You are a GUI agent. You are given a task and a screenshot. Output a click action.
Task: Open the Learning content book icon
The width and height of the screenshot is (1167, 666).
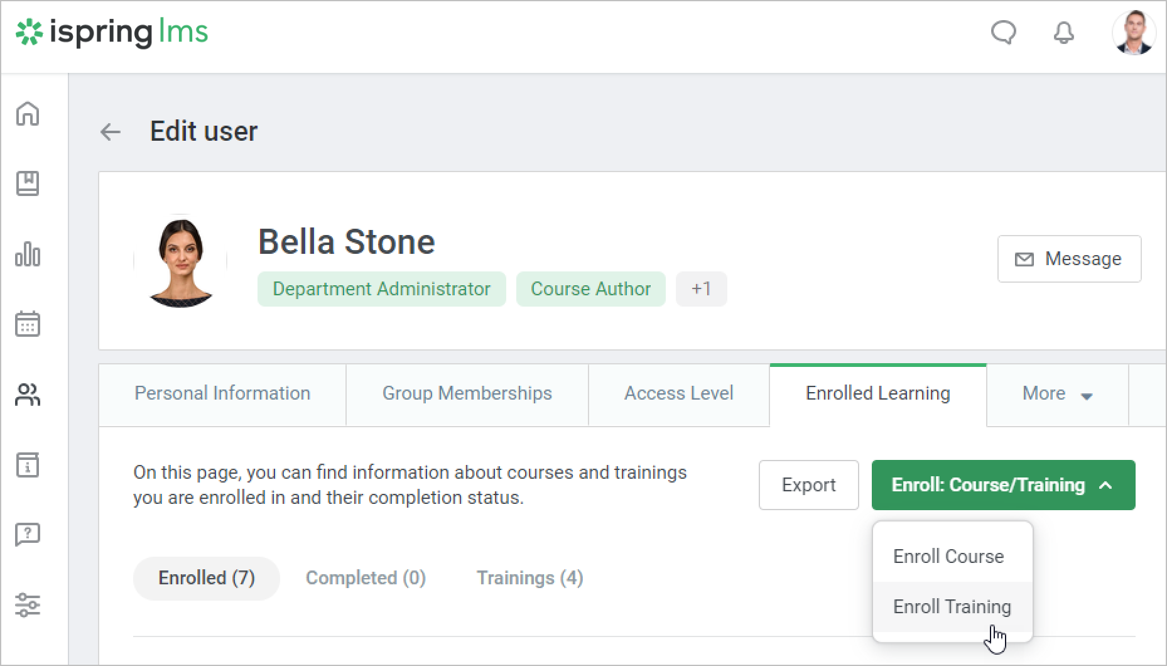coord(28,183)
